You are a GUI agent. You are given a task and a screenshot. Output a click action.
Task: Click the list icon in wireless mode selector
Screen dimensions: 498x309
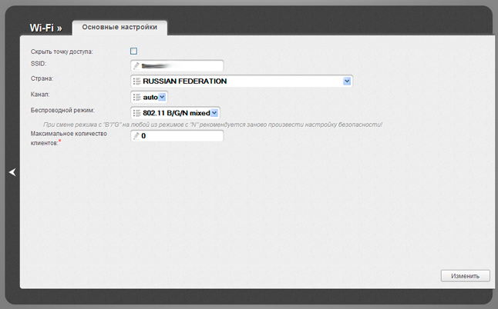coord(137,113)
